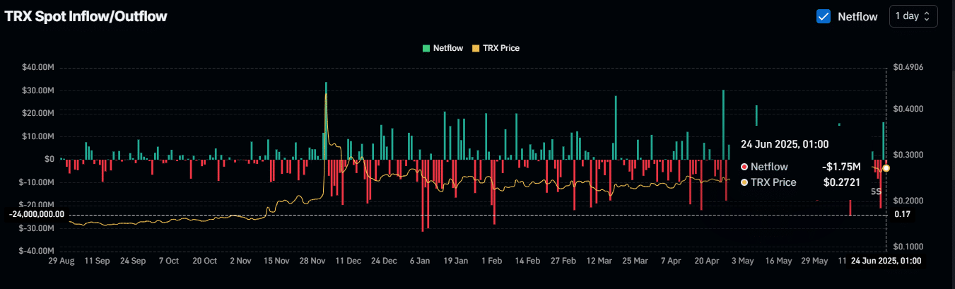The width and height of the screenshot is (955, 289).
Task: Click the 1 Feb date label
Action: (492, 261)
